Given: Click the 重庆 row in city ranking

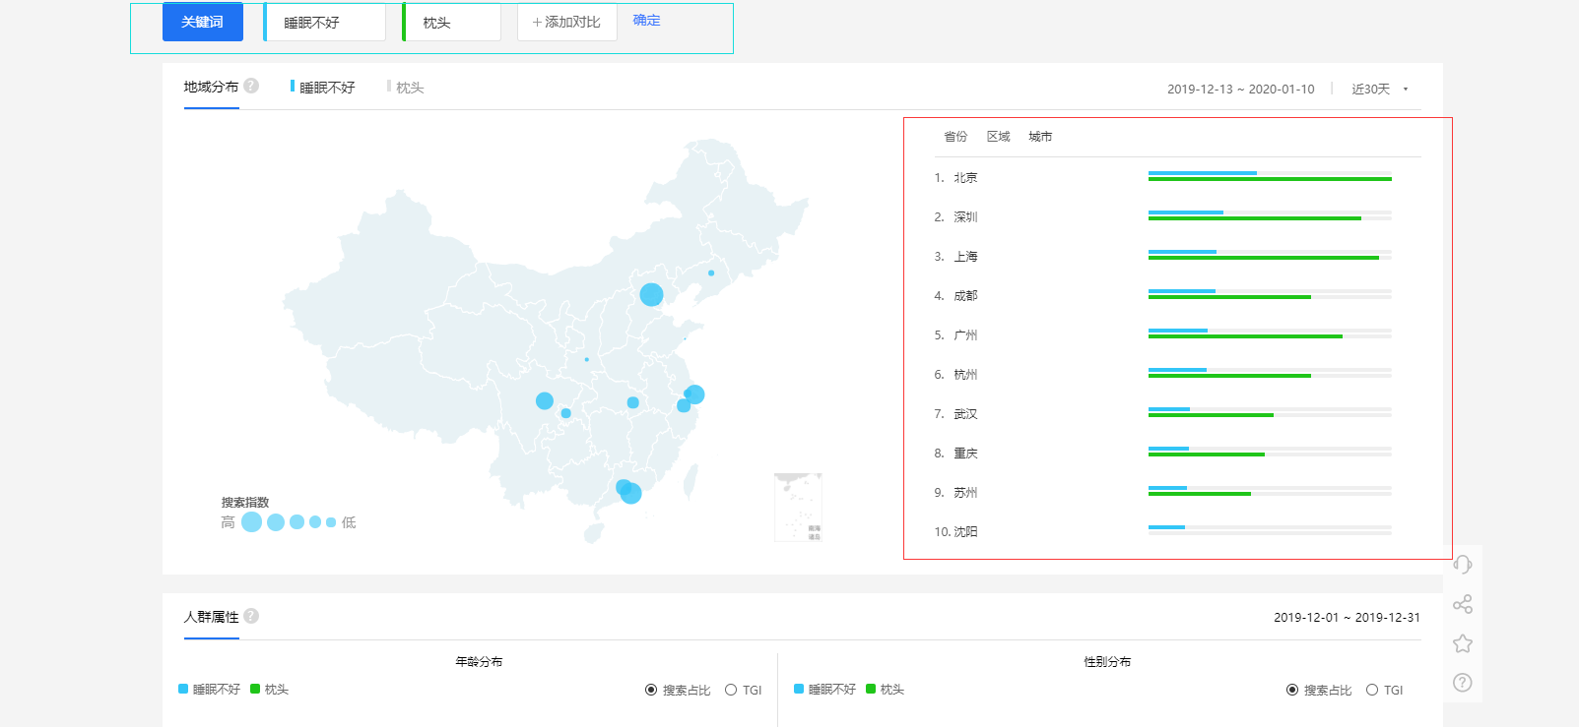Looking at the screenshot, I should tap(1177, 454).
